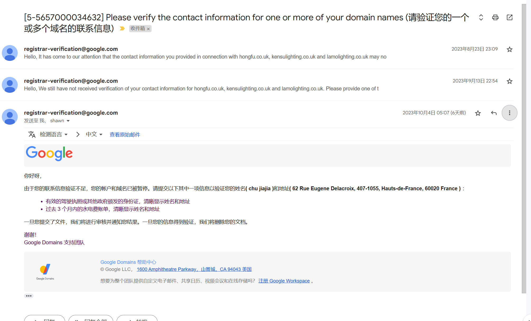The image size is (531, 321).
Task: Click the translate icon in translation bar
Action: [x=32, y=134]
